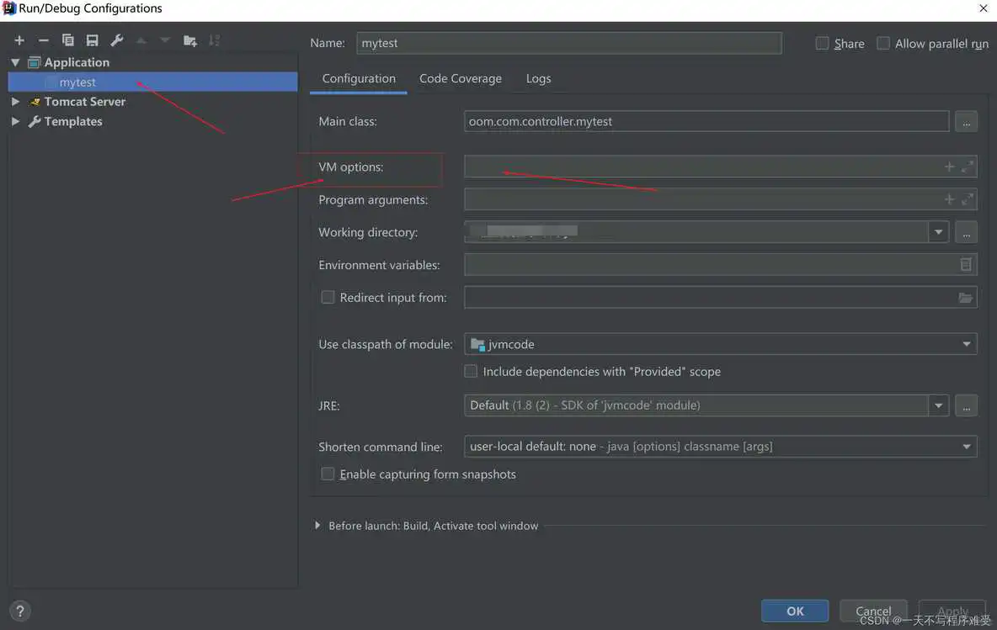Toggle the Allow parallel run checkbox
Image resolution: width=997 pixels, height=630 pixels.
coord(883,44)
